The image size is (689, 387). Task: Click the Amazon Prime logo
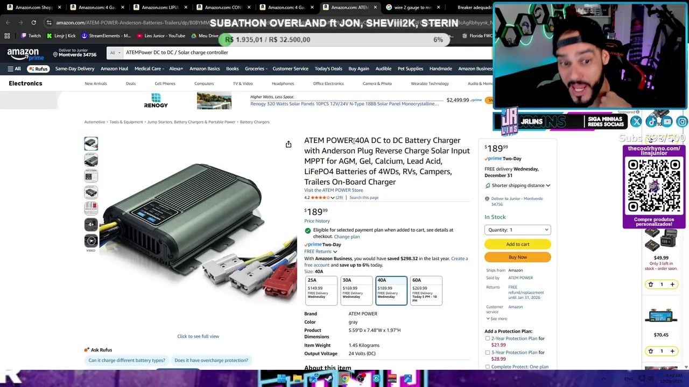[26, 54]
